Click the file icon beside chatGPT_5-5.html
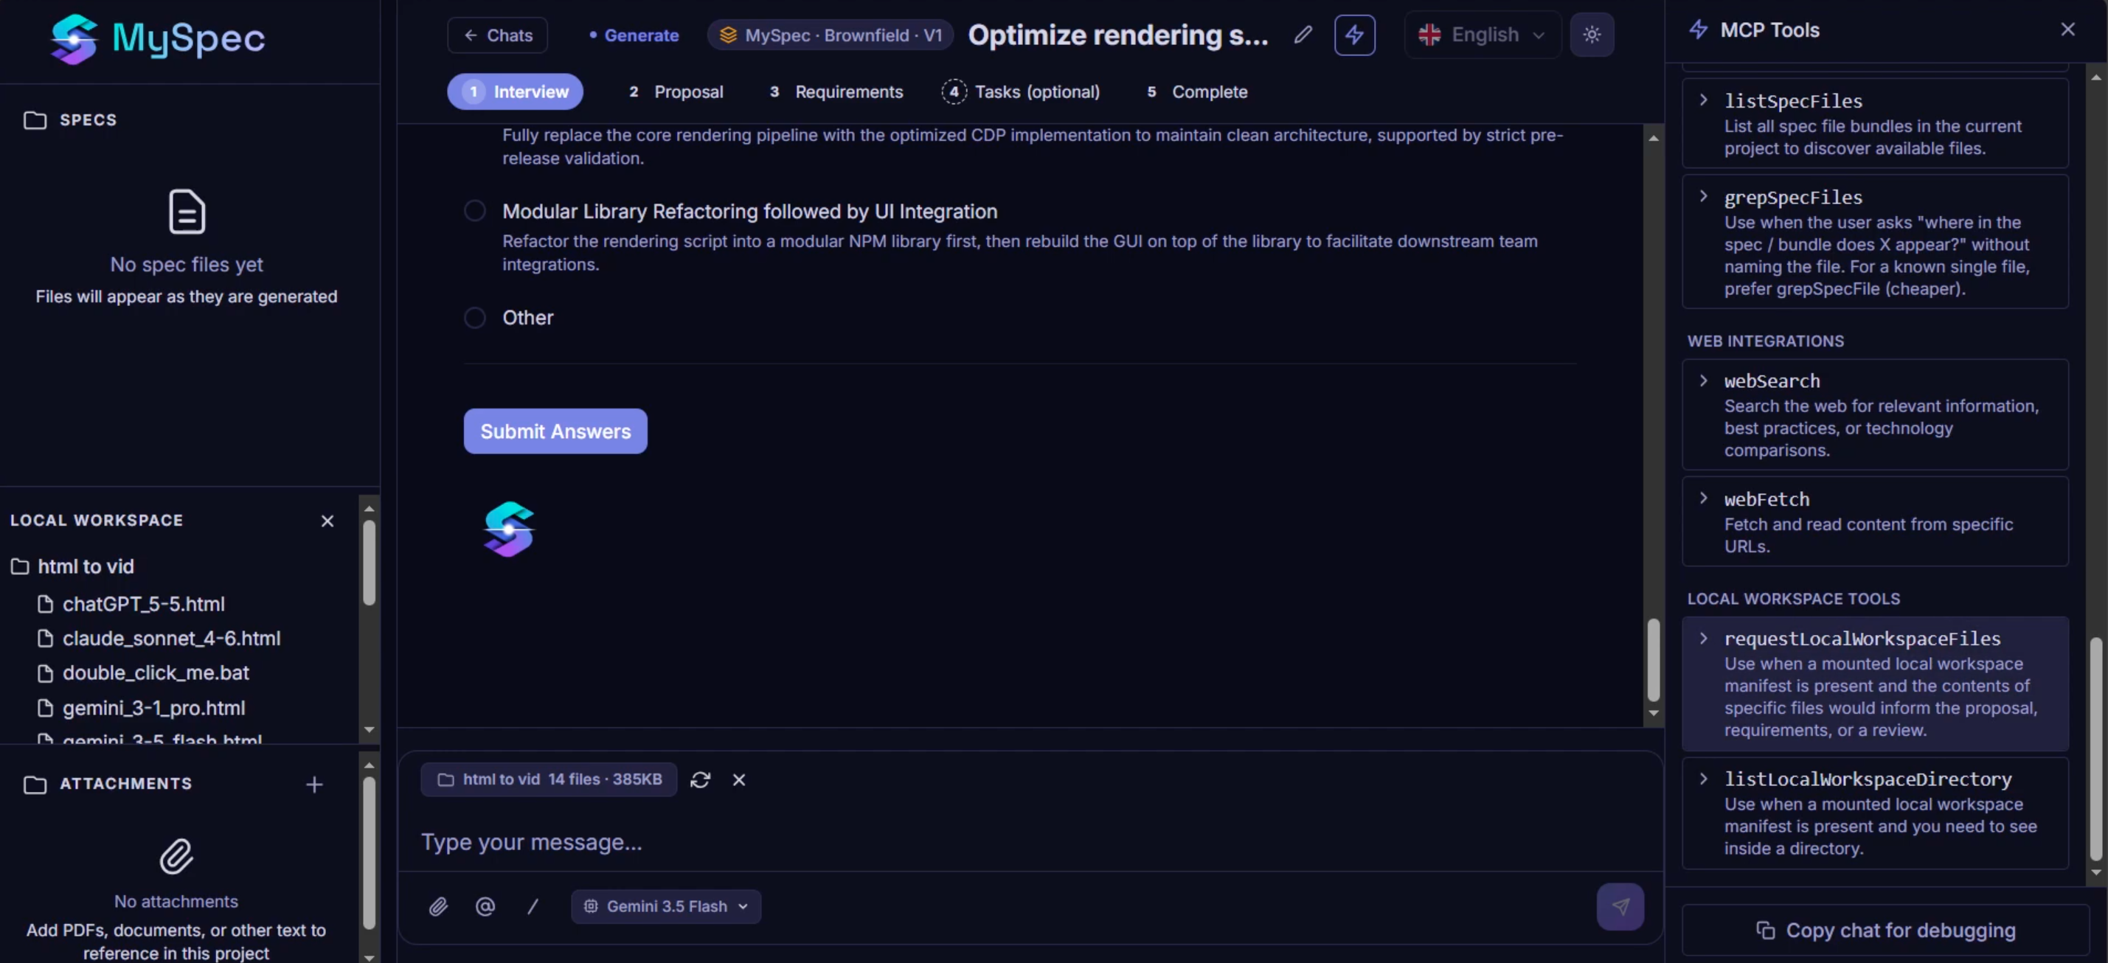 point(46,604)
